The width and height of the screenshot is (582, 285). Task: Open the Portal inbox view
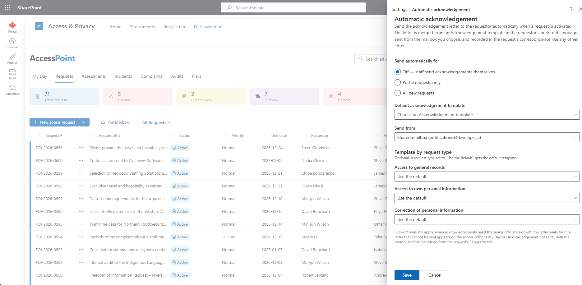(115, 122)
